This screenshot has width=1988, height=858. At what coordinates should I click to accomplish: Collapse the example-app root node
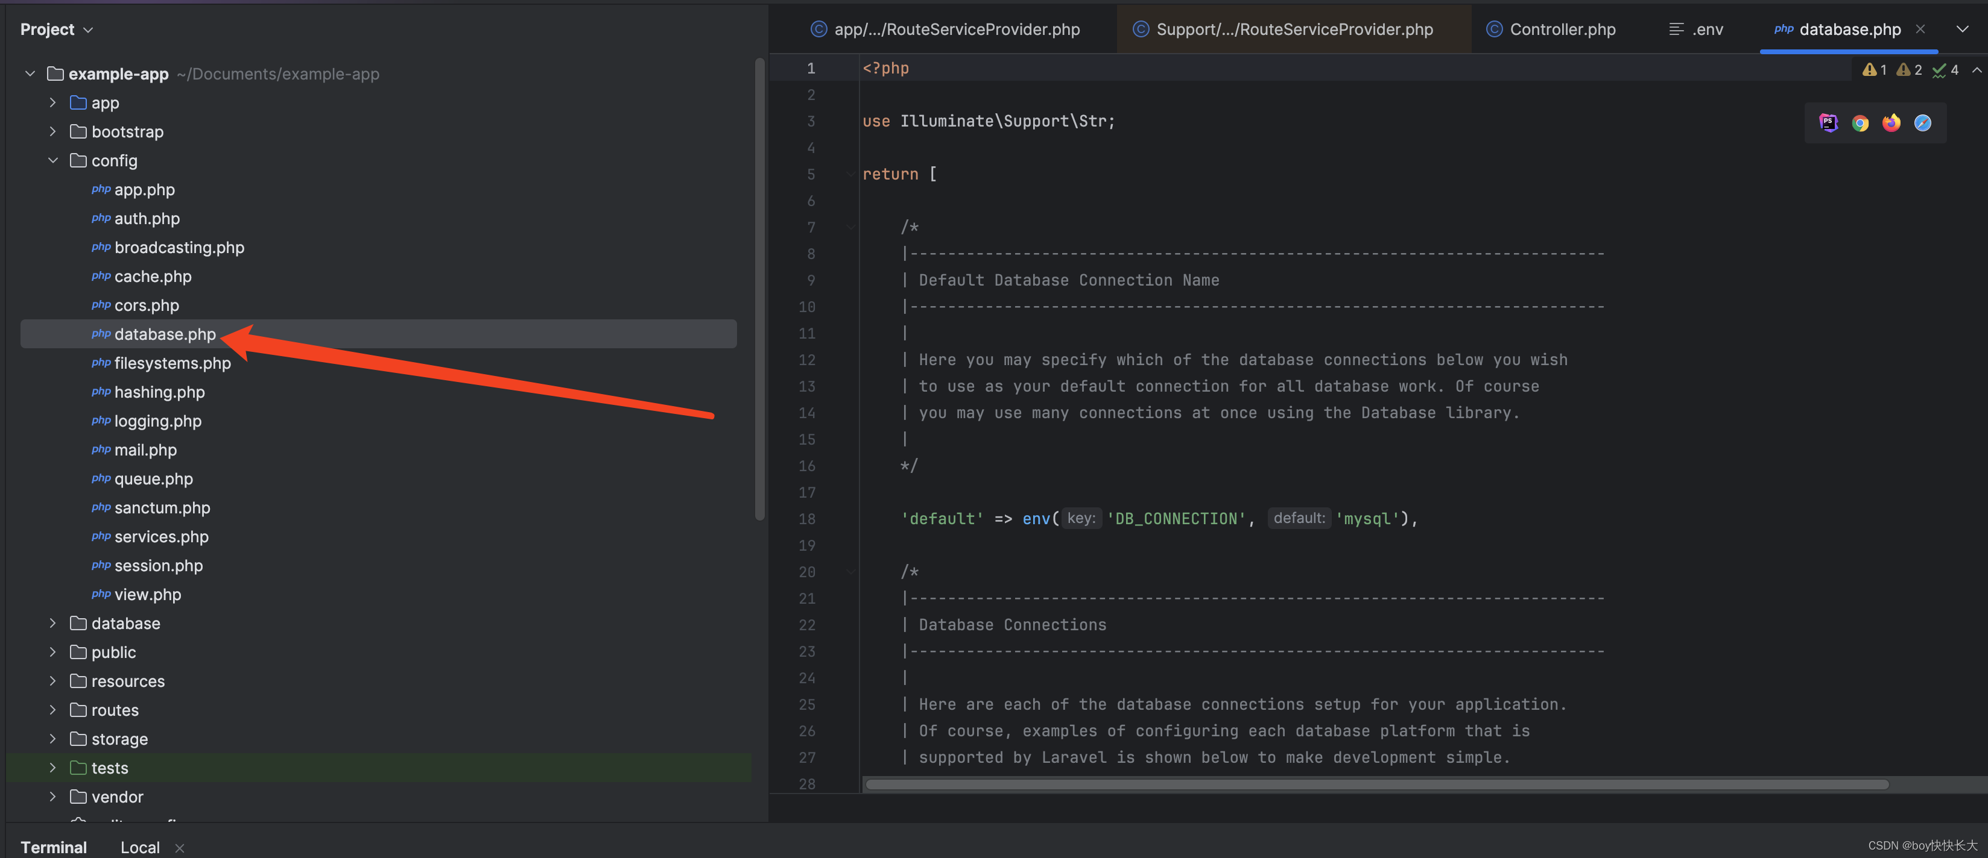[30, 74]
